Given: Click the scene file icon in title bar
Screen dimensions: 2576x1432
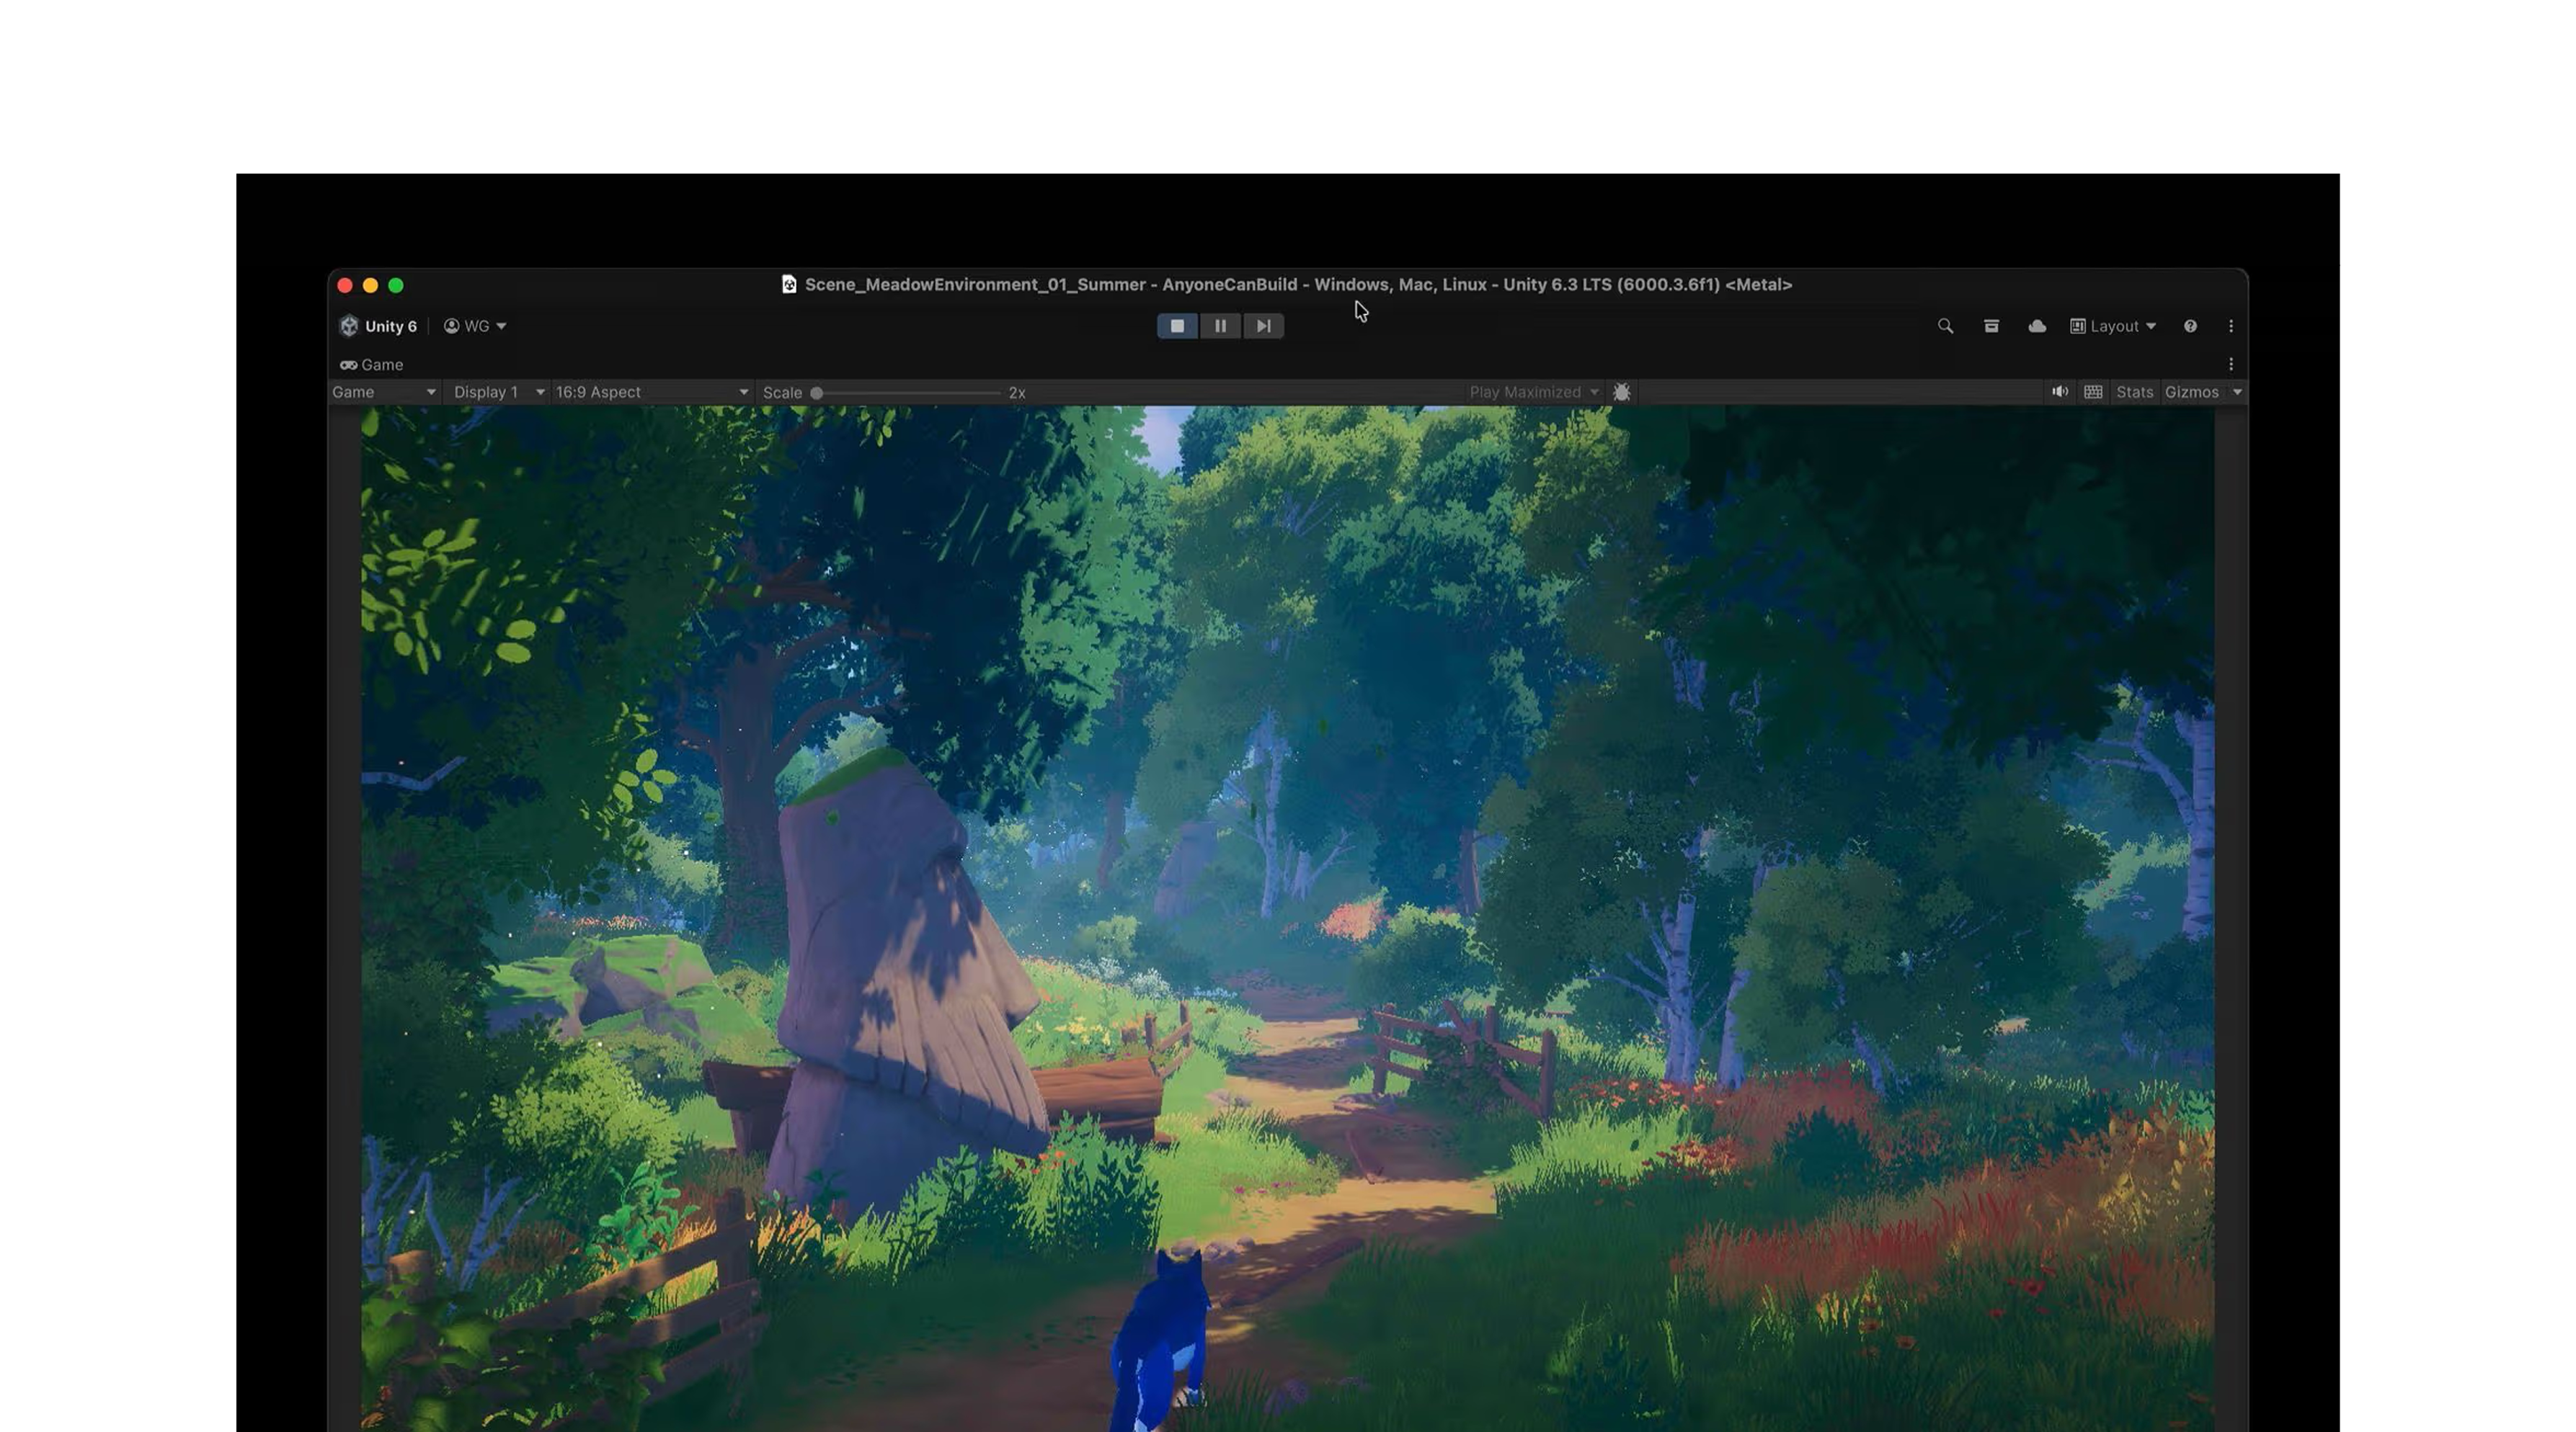Looking at the screenshot, I should tap(789, 285).
